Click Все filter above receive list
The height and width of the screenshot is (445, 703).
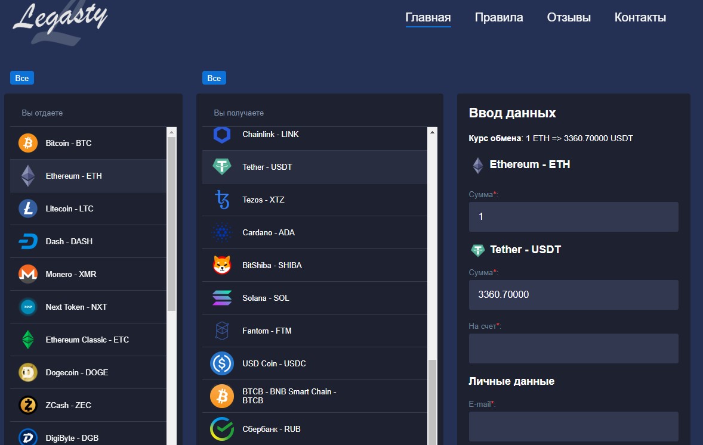click(214, 78)
